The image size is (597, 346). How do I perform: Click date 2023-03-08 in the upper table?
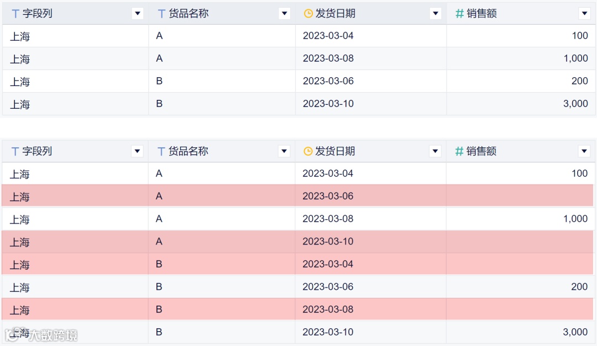pos(328,58)
